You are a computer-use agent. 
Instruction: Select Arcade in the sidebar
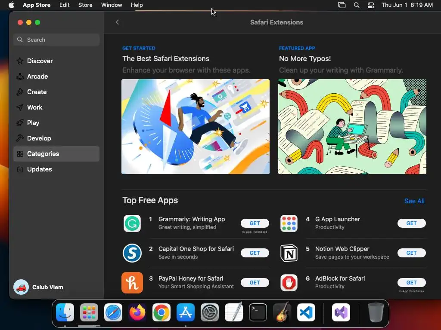point(56,76)
